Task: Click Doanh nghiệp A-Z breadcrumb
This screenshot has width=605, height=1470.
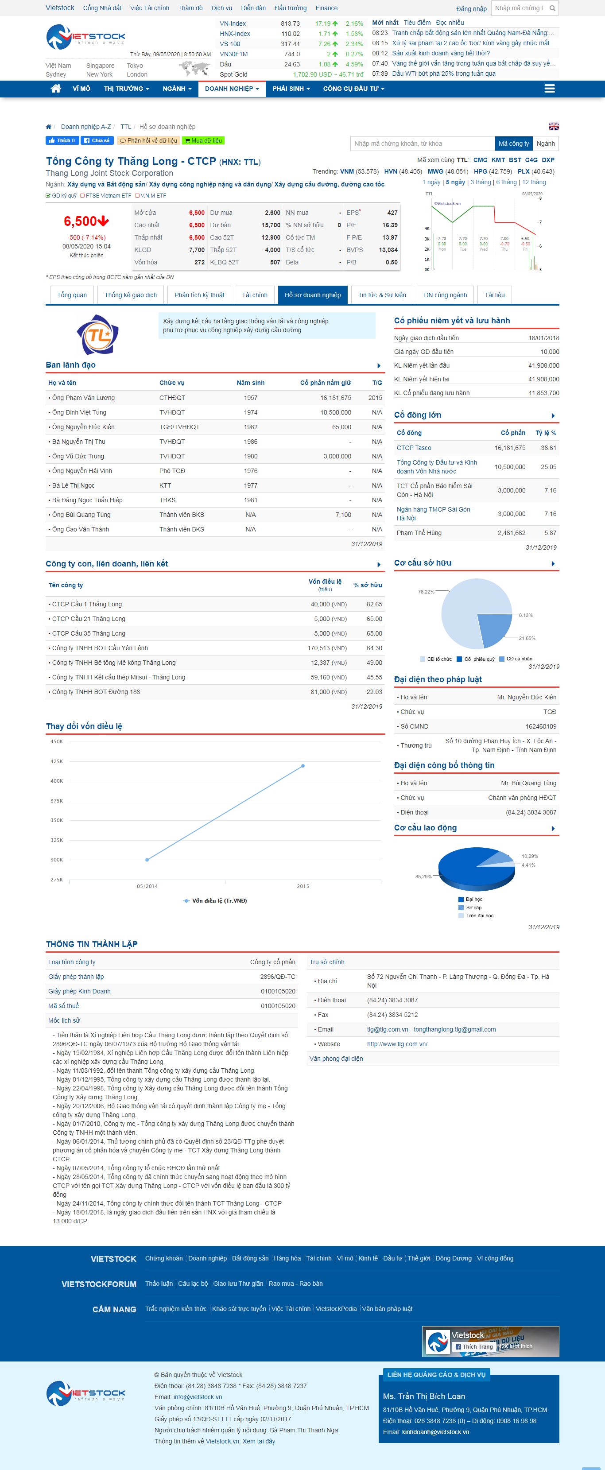Action: pyautogui.click(x=85, y=127)
